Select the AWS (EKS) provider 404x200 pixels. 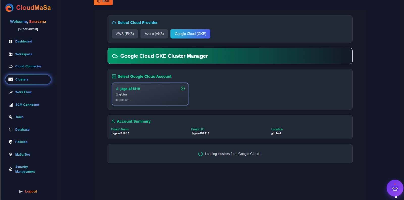pos(125,34)
